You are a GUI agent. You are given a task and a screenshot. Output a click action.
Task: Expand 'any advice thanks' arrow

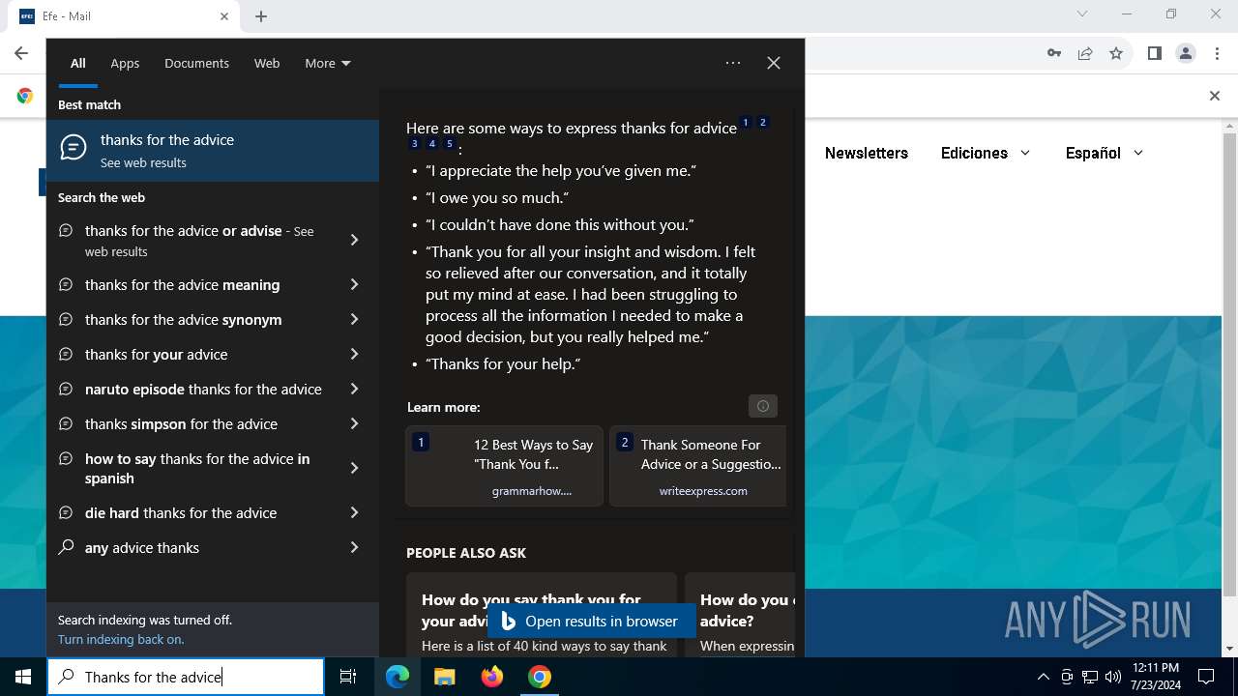click(354, 547)
